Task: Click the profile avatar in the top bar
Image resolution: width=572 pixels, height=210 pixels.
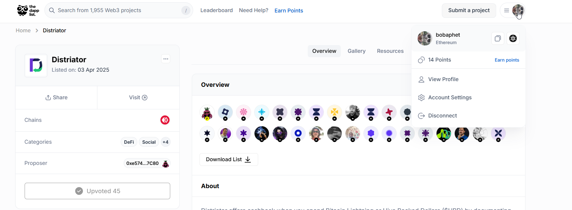Action: point(518,10)
